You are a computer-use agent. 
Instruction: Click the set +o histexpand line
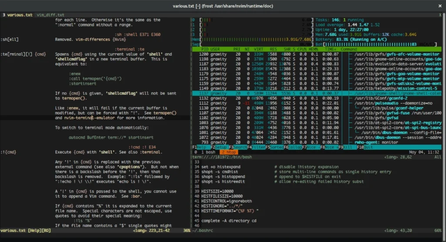coord(221,167)
